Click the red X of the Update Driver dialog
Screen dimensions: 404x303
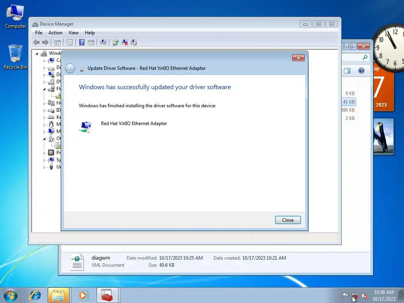pyautogui.click(x=298, y=58)
